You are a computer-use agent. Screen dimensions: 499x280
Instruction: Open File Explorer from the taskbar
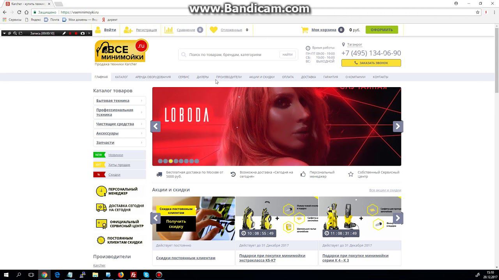(96, 275)
